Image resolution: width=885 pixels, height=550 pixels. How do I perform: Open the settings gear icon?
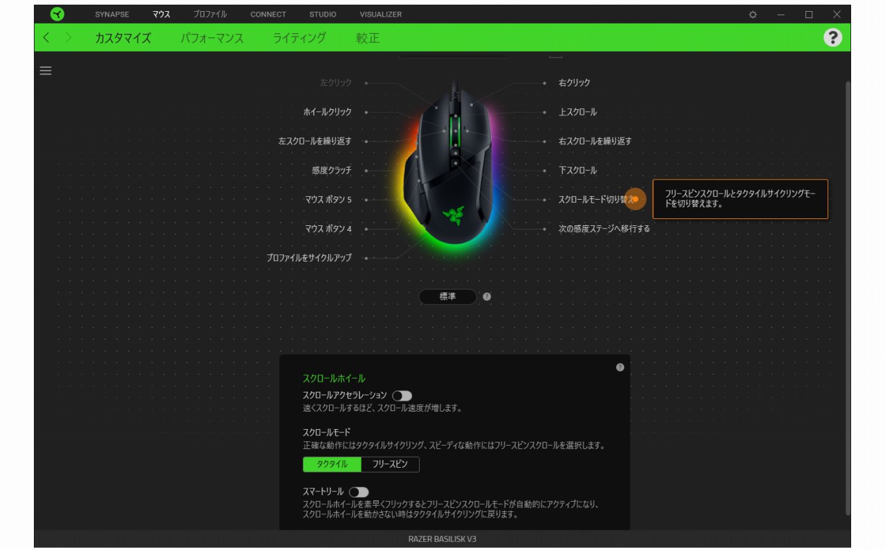753,15
